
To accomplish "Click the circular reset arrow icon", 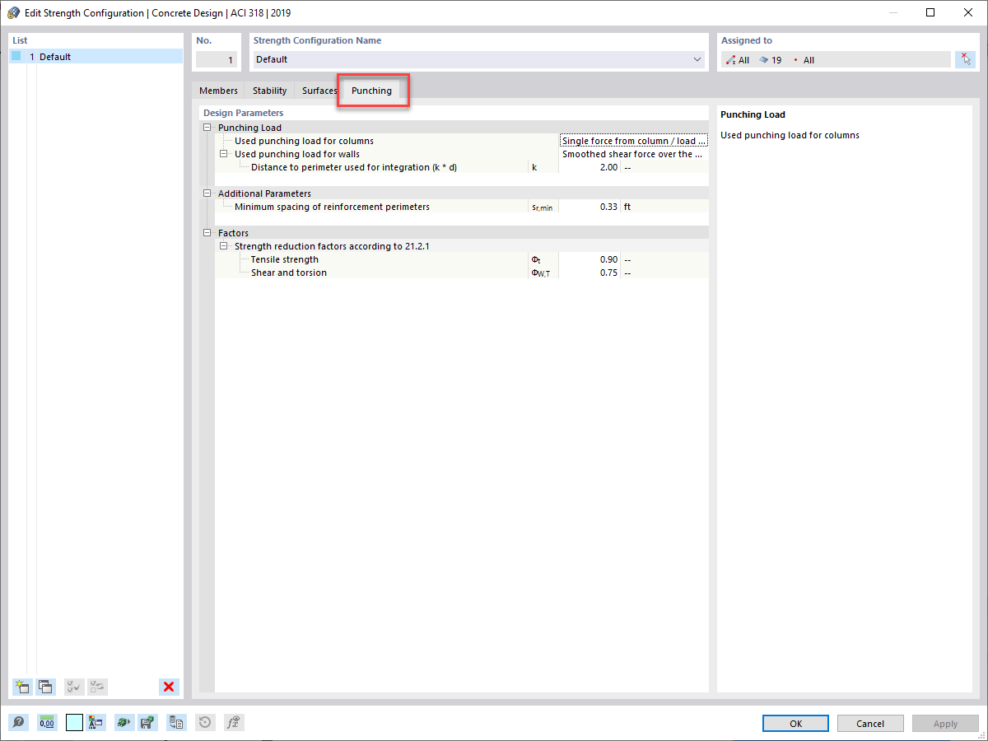I will [206, 723].
